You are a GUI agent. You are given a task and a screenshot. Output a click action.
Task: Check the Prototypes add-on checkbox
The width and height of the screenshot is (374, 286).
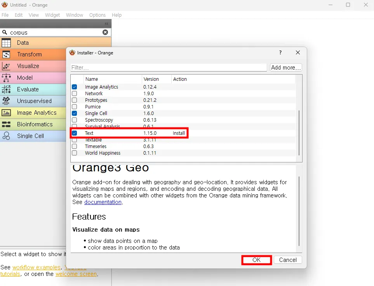[x=75, y=100]
